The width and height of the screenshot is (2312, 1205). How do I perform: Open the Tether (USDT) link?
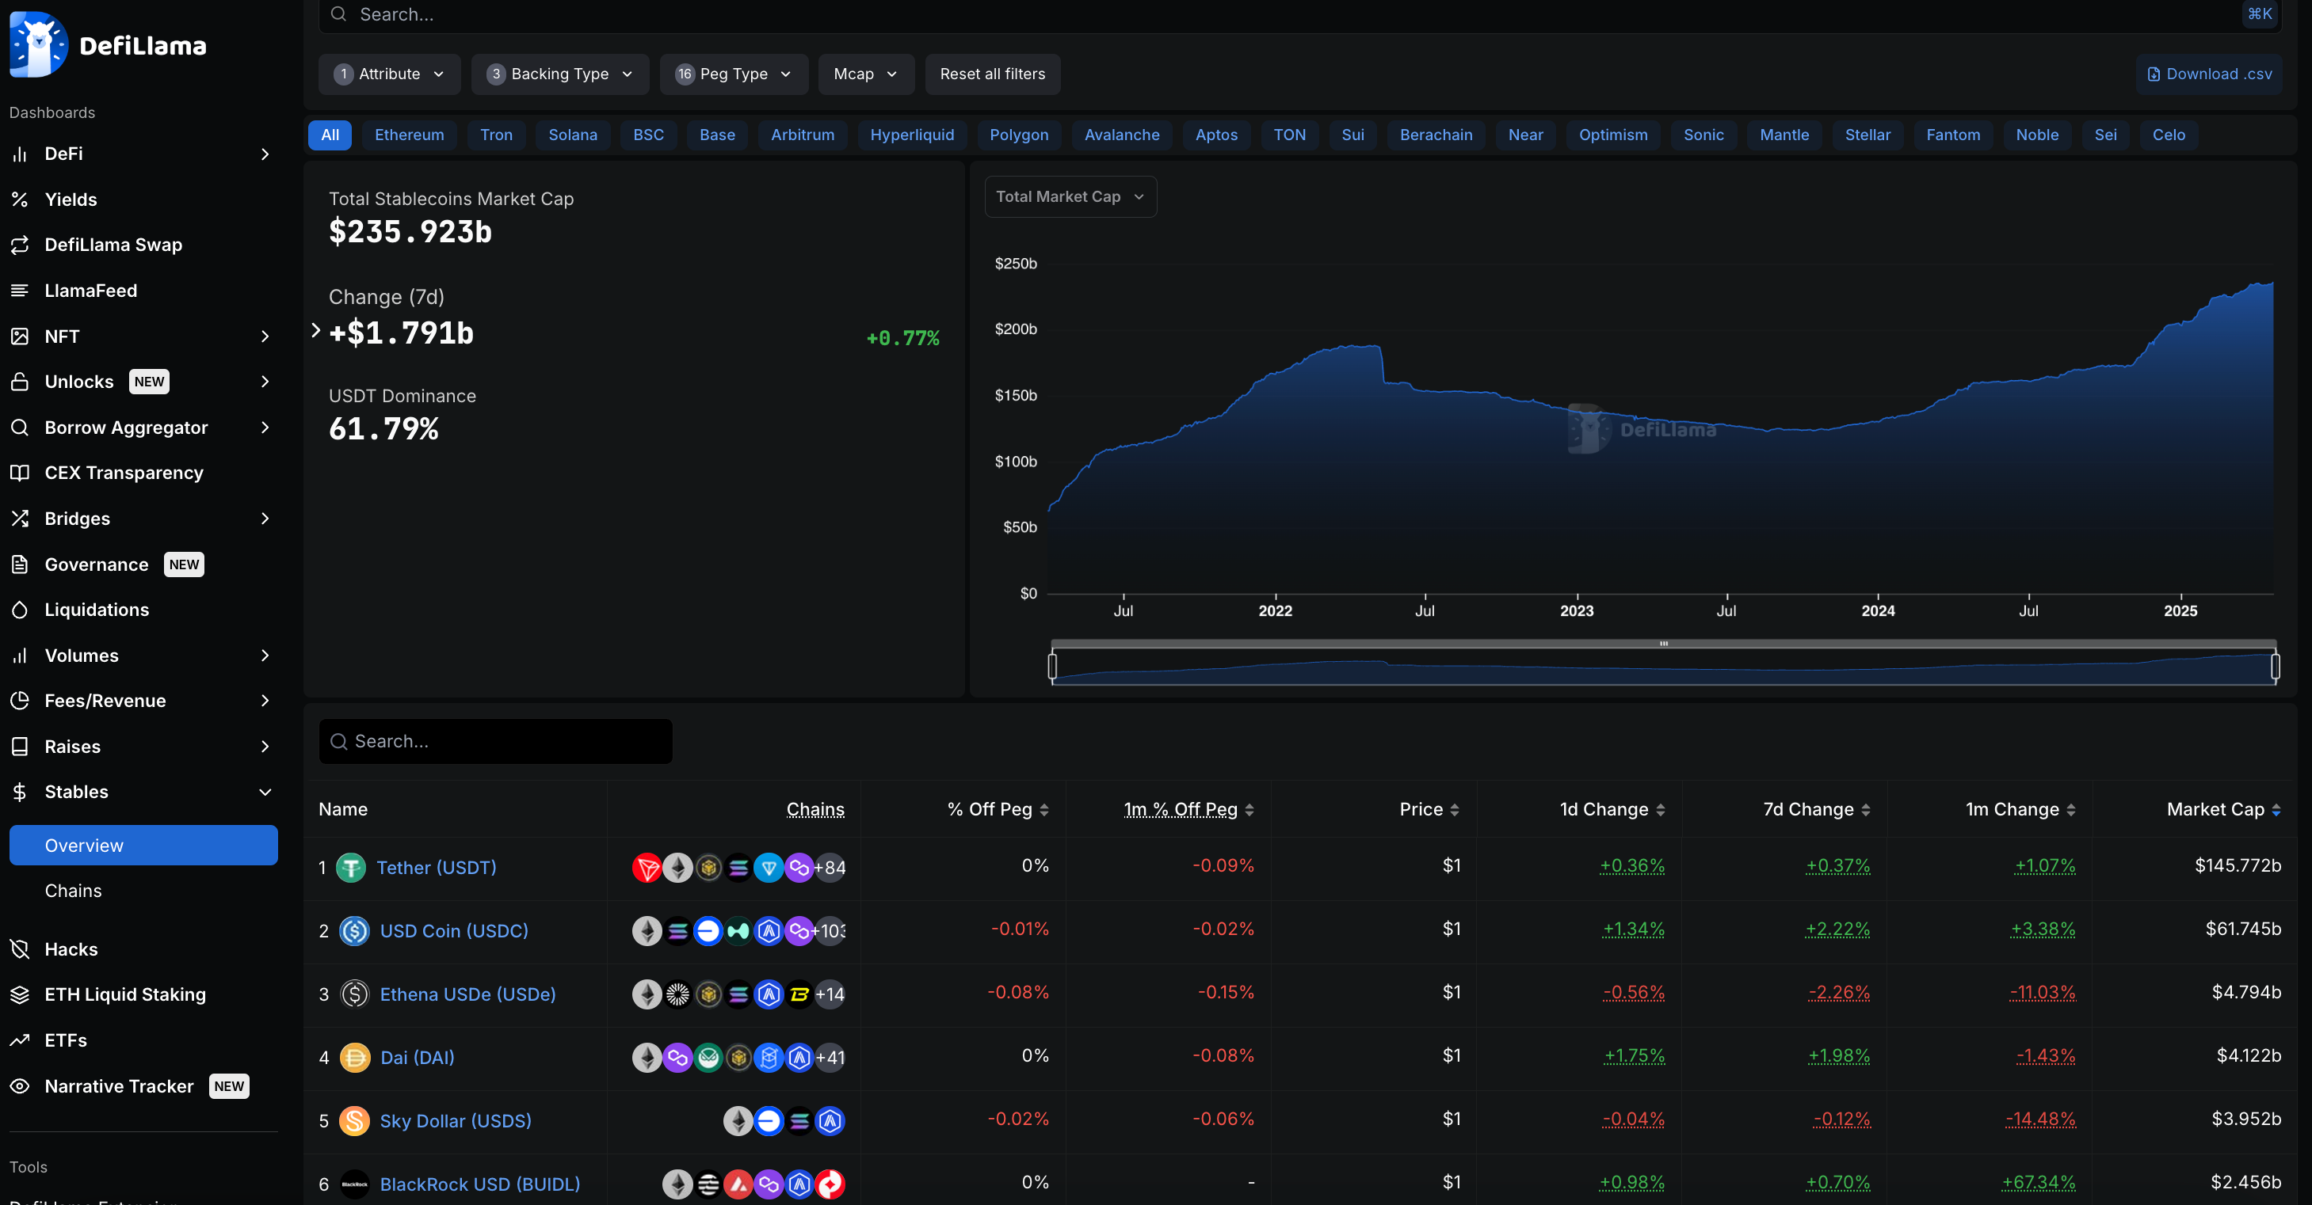point(437,867)
